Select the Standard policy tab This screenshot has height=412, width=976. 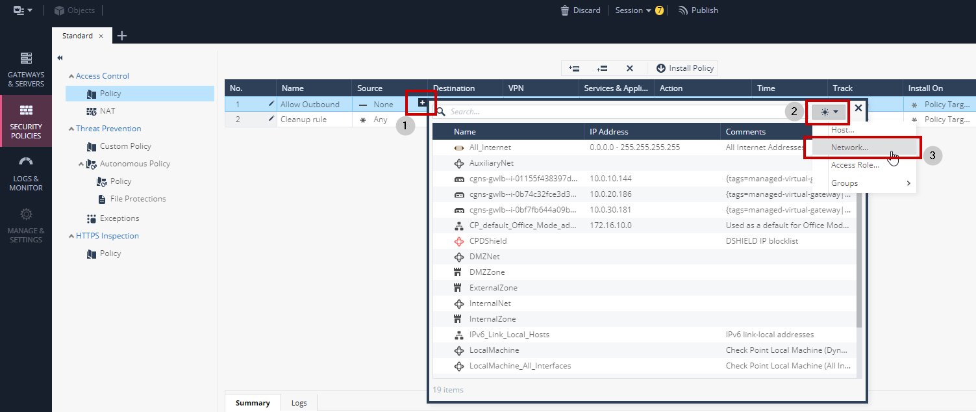pyautogui.click(x=76, y=36)
